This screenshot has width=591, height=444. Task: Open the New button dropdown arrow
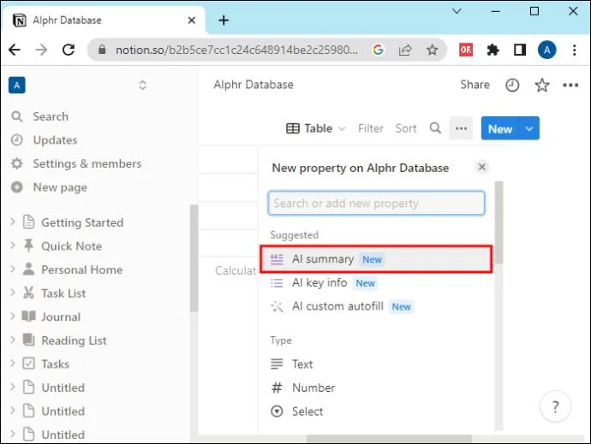pyautogui.click(x=529, y=128)
